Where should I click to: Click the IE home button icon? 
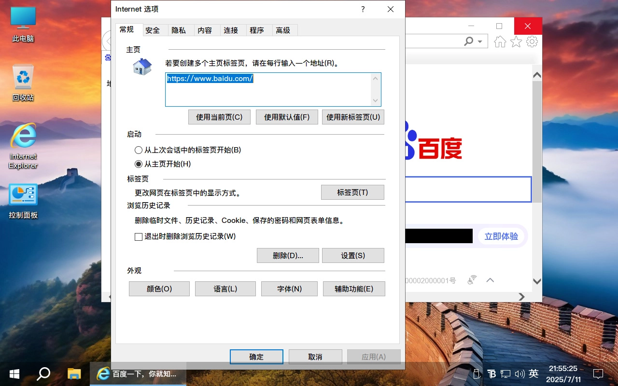500,41
